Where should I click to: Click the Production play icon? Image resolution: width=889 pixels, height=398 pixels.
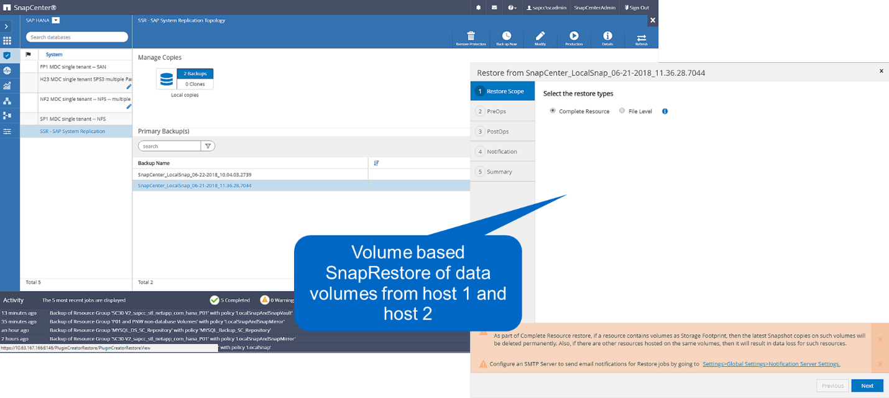coord(574,36)
